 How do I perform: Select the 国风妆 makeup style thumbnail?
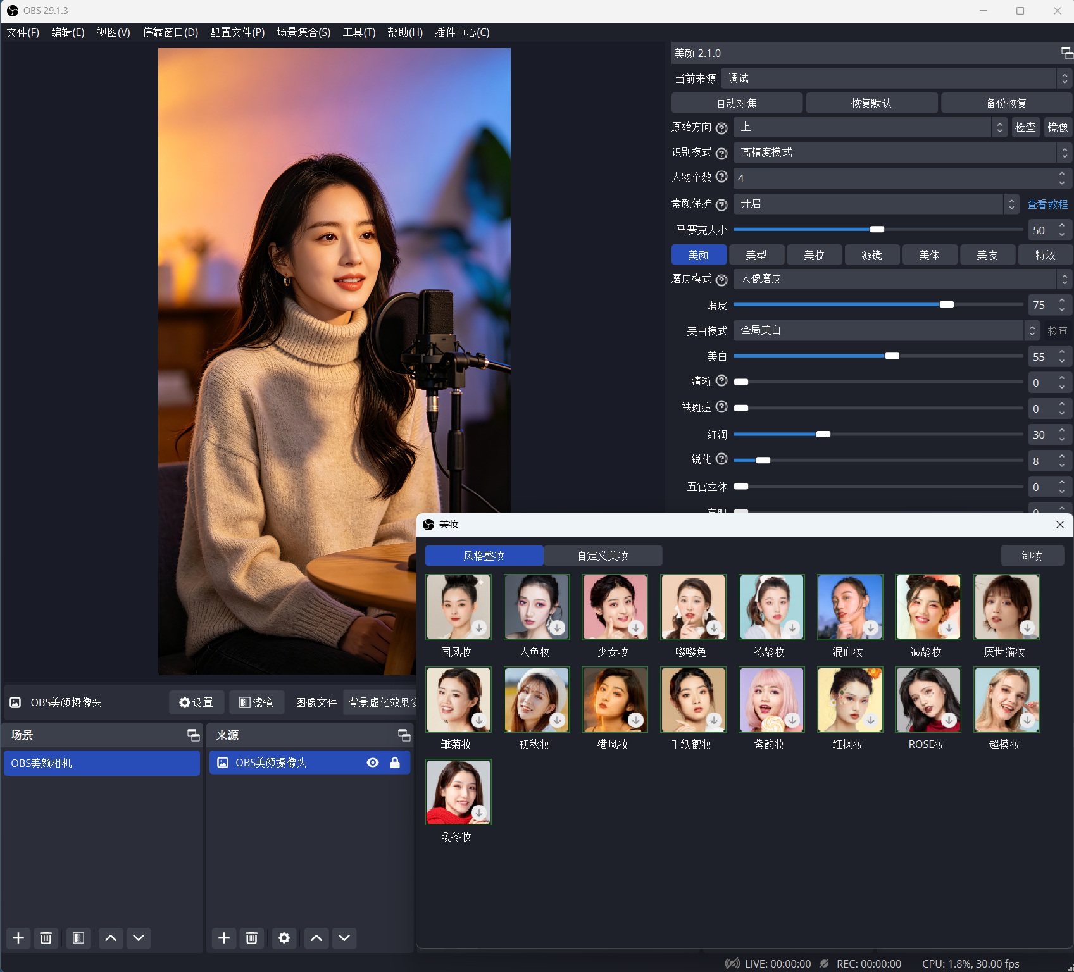click(458, 606)
